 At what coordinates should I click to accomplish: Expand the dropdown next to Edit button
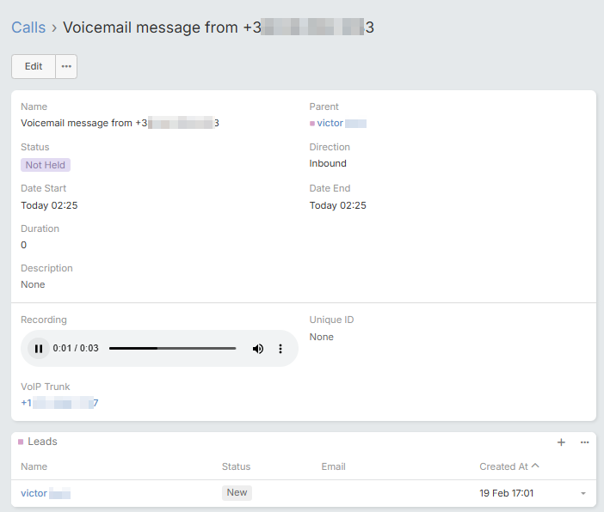click(66, 66)
